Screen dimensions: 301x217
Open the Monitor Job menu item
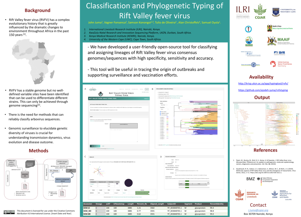(128, 89)
